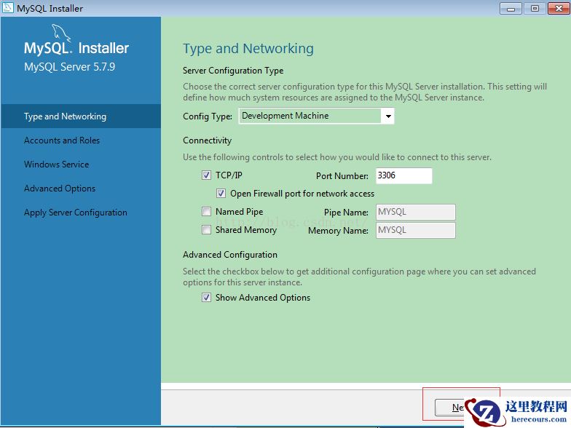This screenshot has height=428, width=571.
Task: Toggle the Show Advanced Options checkbox
Action: [x=206, y=297]
